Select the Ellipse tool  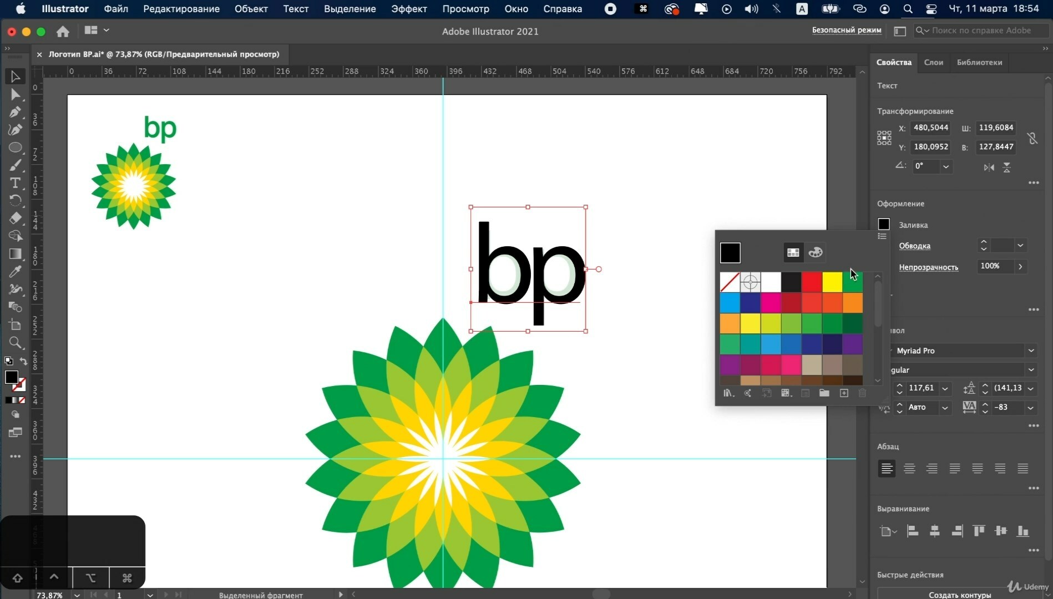(x=15, y=148)
